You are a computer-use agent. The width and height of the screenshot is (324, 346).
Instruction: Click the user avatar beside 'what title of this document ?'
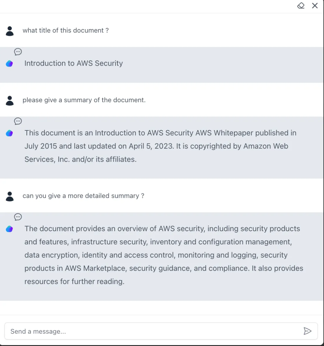coord(10,31)
